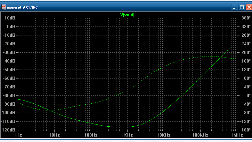Screen dimensions: 252x142
Task: Click the -160° phase axis label
Action: click(245, 130)
